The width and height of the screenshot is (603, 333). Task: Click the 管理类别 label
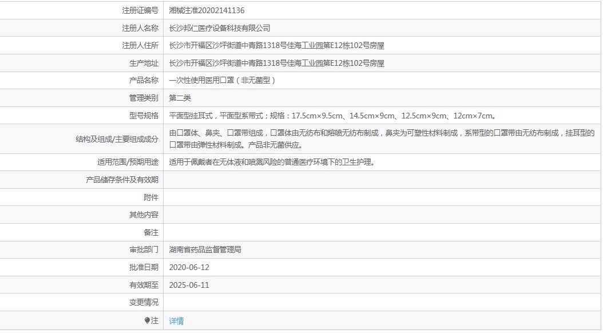(x=144, y=98)
